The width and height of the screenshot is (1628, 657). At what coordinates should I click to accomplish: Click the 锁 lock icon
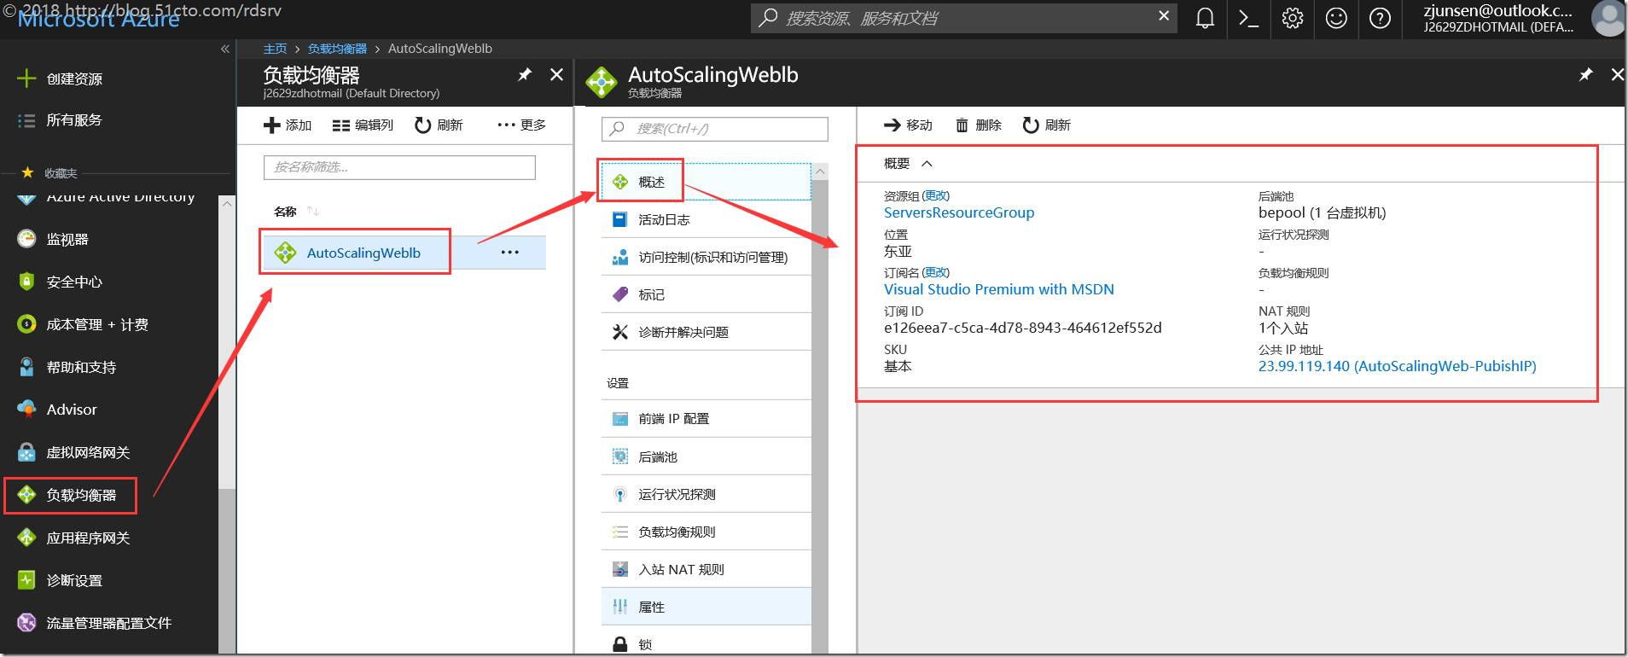(x=620, y=644)
